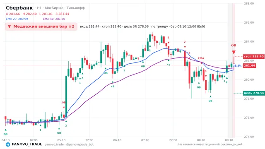Click the Сбербанк ticker title
The width and height of the screenshot is (265, 149).
19,8
